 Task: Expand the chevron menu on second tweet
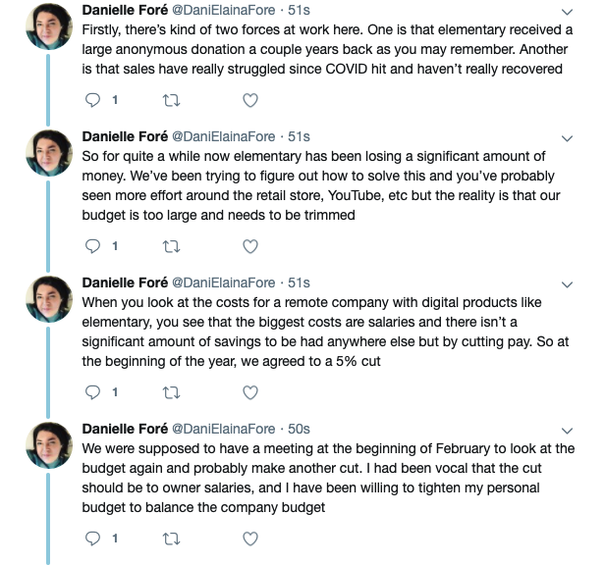point(567,137)
